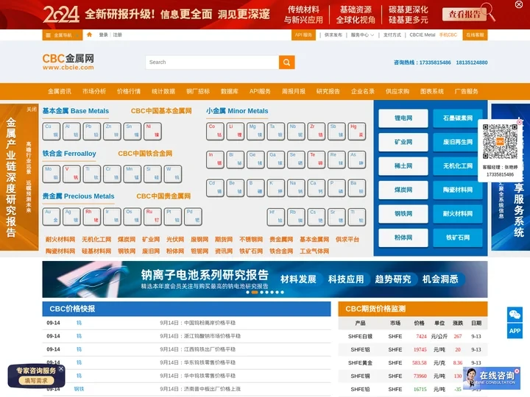Select the Au gold element tile
This screenshot has height=397, width=530.
pos(52,217)
